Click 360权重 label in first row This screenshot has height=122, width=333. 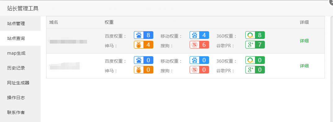coord(226,36)
